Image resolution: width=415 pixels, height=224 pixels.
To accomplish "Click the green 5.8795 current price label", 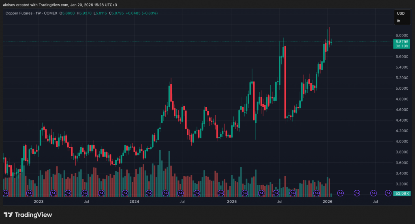I will tap(401, 41).
